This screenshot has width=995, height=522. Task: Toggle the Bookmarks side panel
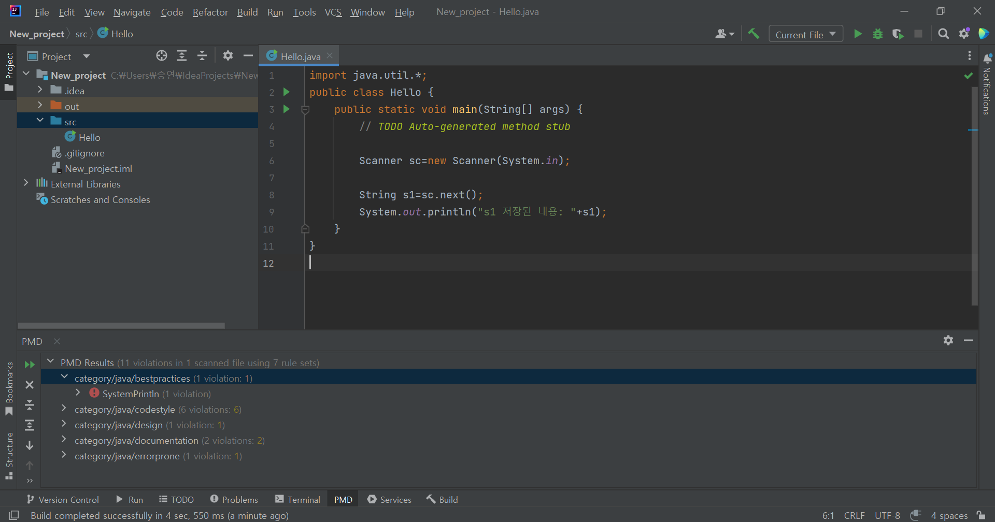(9, 388)
